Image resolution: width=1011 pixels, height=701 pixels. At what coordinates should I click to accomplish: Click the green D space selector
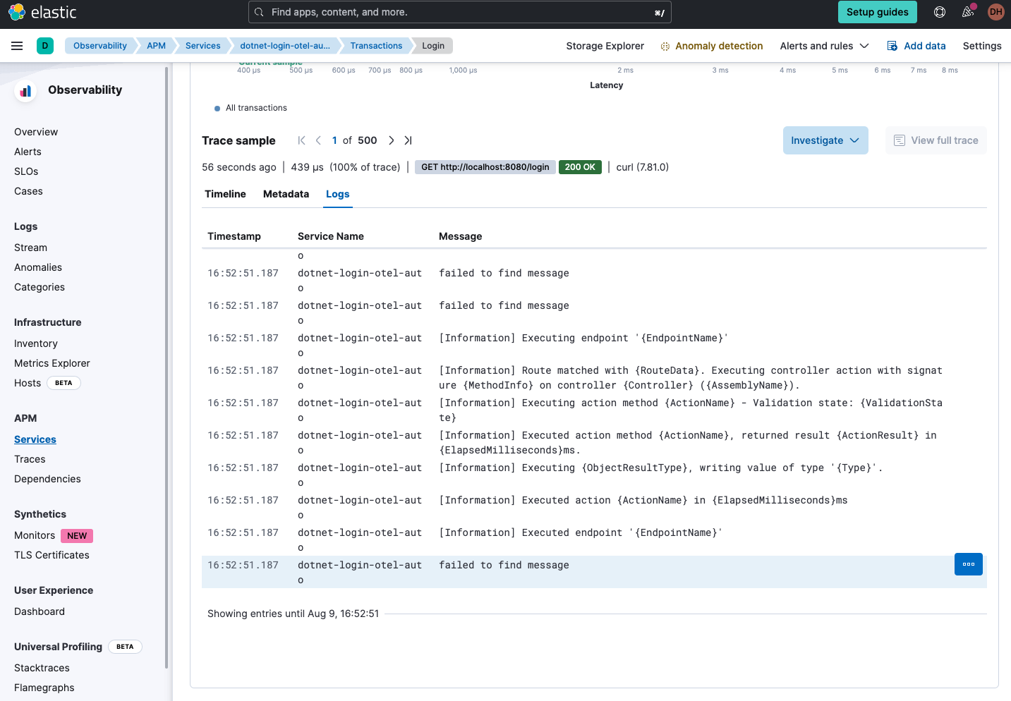click(x=45, y=46)
